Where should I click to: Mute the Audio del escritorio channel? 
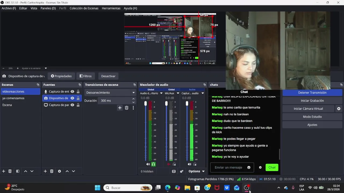(148, 164)
